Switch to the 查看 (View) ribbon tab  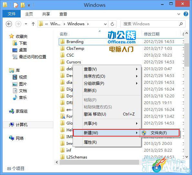[63, 14]
